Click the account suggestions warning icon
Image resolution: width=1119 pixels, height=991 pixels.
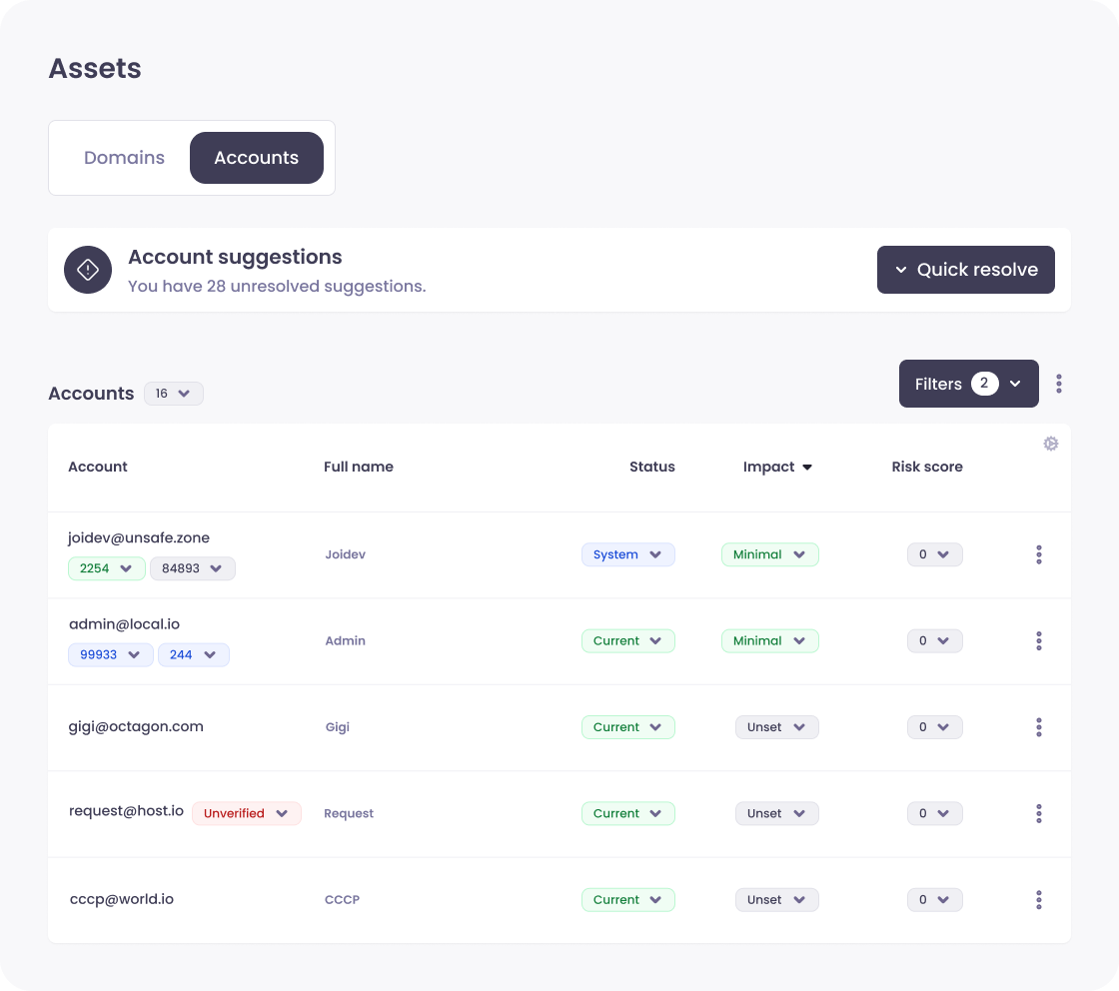[x=88, y=270]
